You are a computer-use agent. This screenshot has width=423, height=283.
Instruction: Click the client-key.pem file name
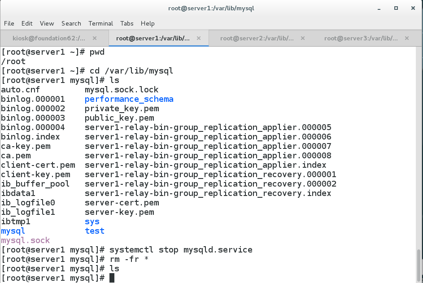35,174
